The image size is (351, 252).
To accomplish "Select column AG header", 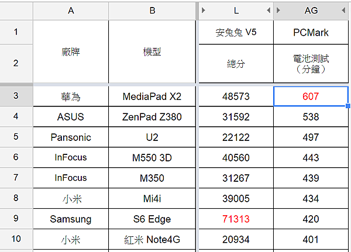I will pyautogui.click(x=311, y=11).
